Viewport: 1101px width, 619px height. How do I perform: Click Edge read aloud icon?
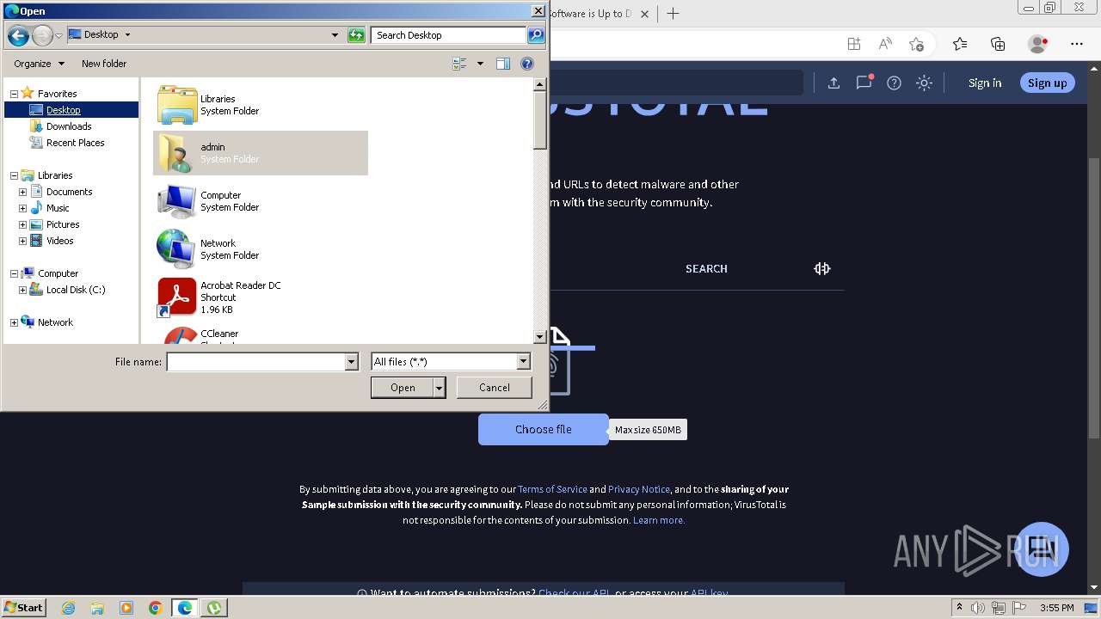click(x=885, y=44)
